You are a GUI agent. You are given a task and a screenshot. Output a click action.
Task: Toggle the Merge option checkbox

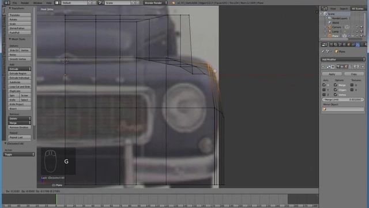tap(336, 85)
